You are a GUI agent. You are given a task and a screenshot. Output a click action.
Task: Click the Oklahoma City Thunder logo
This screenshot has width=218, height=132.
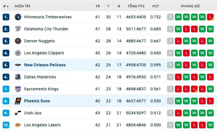[x=18, y=29]
